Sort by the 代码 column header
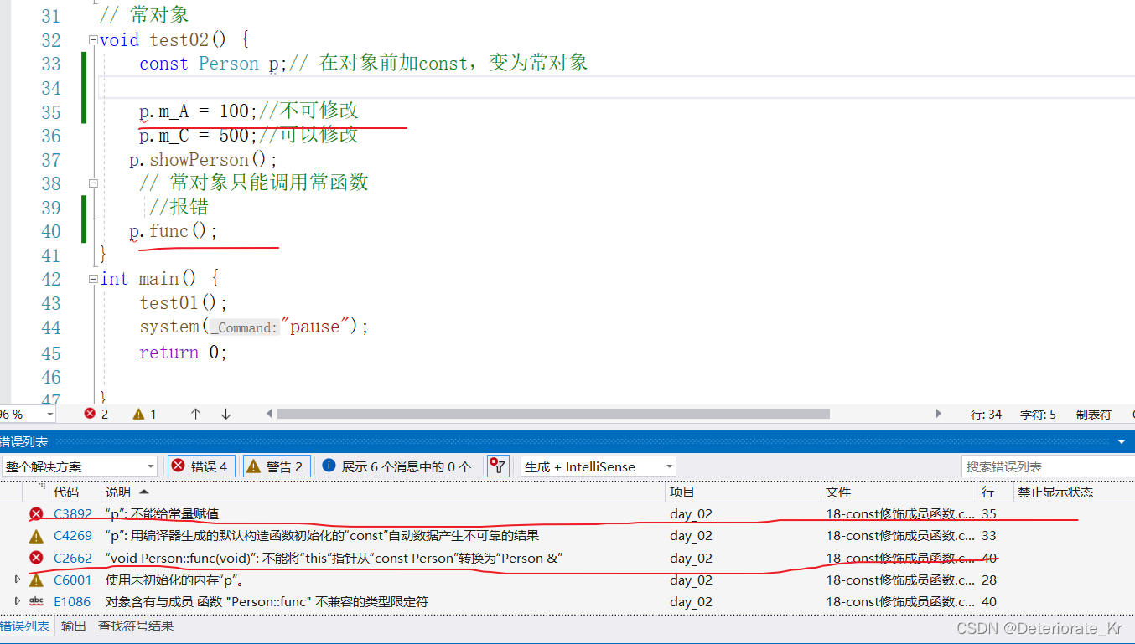This screenshot has width=1135, height=644. (x=75, y=492)
